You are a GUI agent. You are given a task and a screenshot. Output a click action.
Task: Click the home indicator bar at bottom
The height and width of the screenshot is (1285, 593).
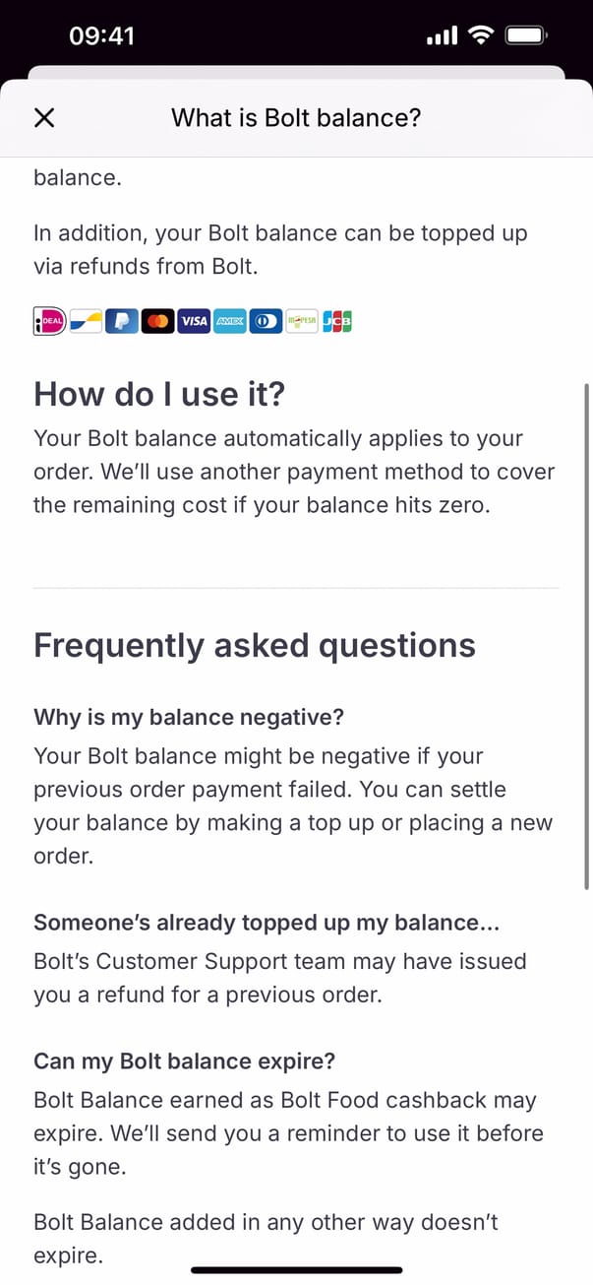coord(296,1270)
